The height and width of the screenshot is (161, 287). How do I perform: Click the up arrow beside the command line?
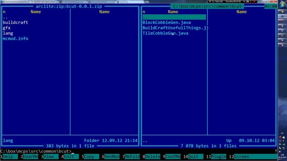(x=276, y=151)
